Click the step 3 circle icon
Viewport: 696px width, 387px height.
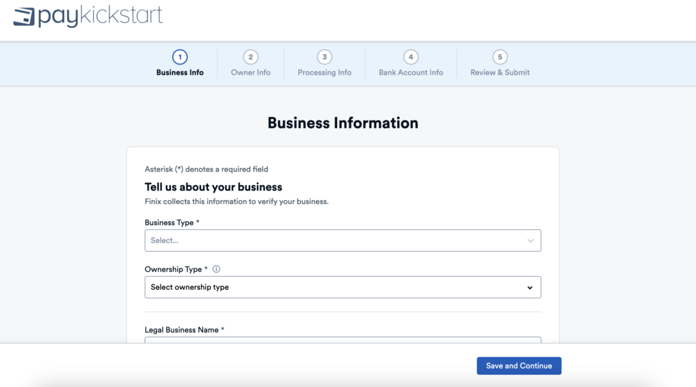pyautogui.click(x=324, y=57)
